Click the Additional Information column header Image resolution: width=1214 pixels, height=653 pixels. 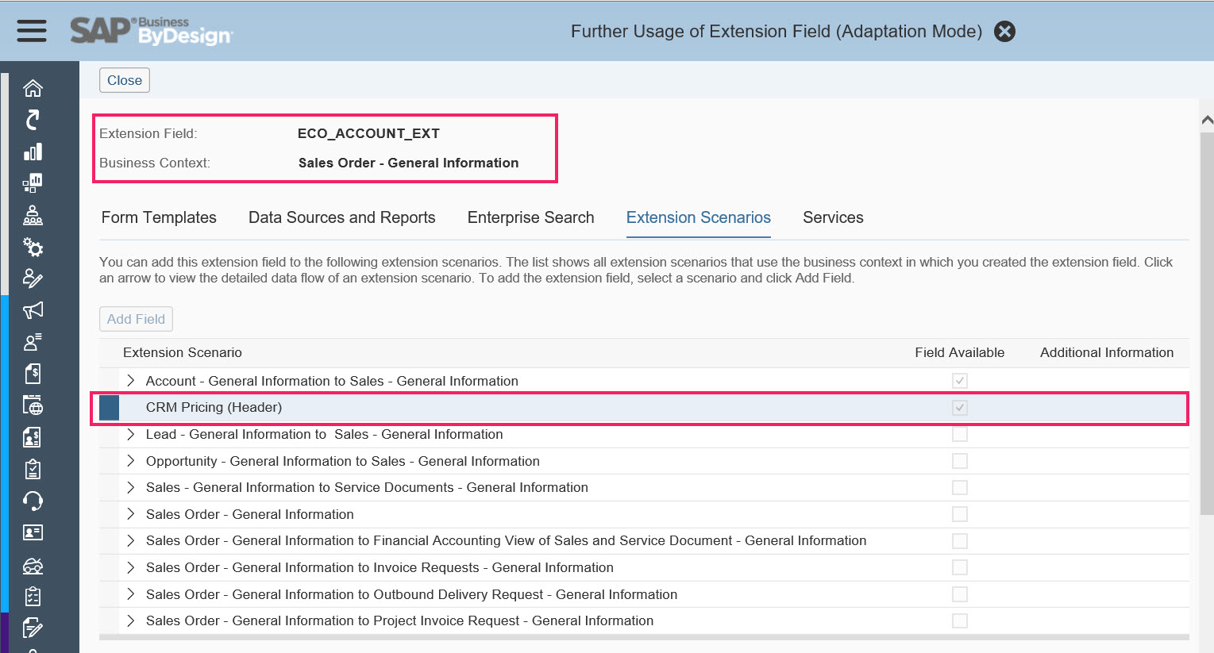point(1107,352)
